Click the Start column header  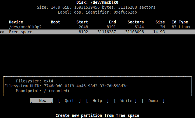click(82, 22)
